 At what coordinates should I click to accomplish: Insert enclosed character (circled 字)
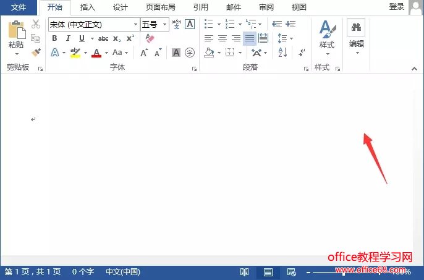(x=190, y=53)
